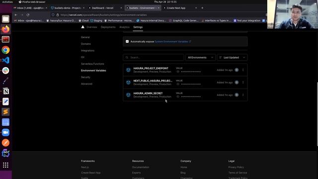318x179 pixels.
Task: Open All Environments filter dropdown
Action: point(200,58)
